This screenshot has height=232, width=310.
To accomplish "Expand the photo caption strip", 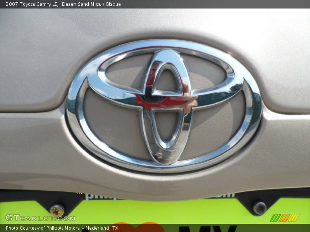I will point(62,228).
